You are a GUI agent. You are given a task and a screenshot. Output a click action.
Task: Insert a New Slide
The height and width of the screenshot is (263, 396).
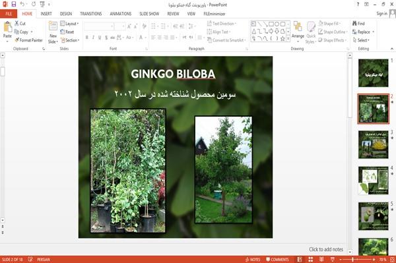53,32
